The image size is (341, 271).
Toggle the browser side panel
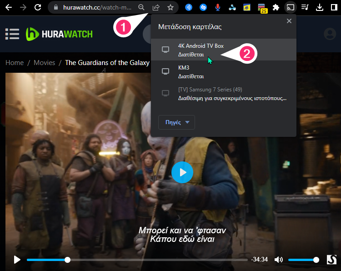click(x=334, y=7)
